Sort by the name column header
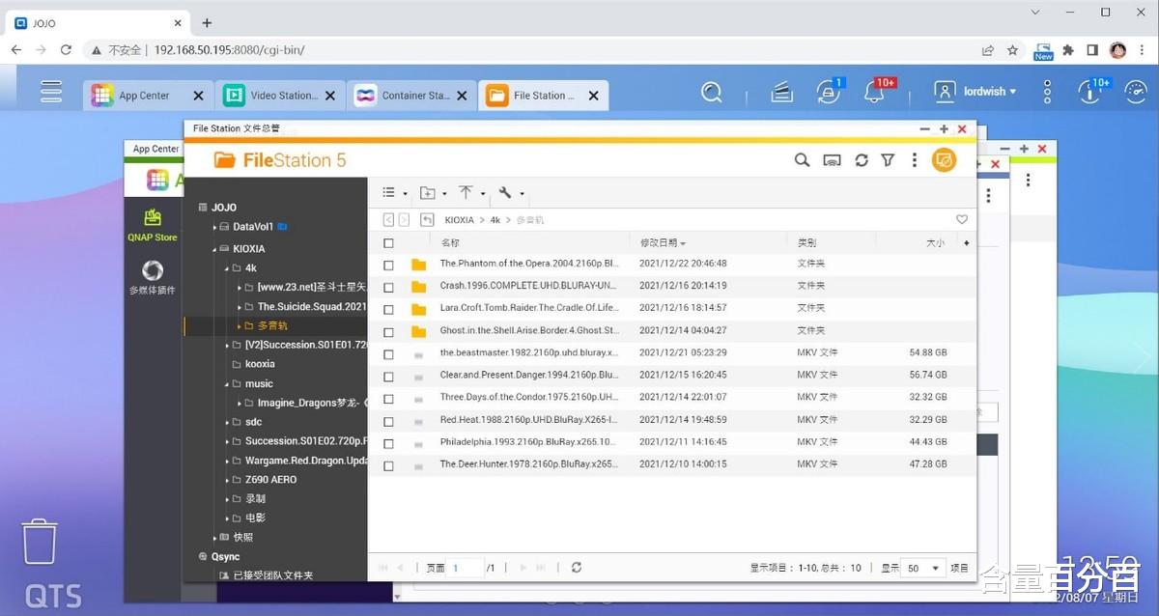 tap(450, 243)
